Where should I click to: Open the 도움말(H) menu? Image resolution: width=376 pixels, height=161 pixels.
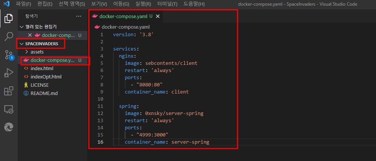194,4
